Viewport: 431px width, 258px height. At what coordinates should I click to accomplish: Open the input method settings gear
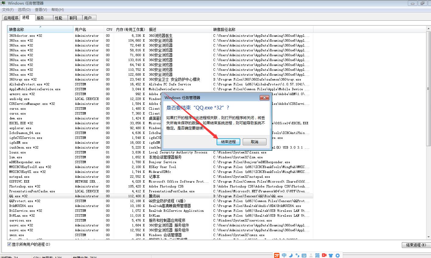click(x=338, y=255)
